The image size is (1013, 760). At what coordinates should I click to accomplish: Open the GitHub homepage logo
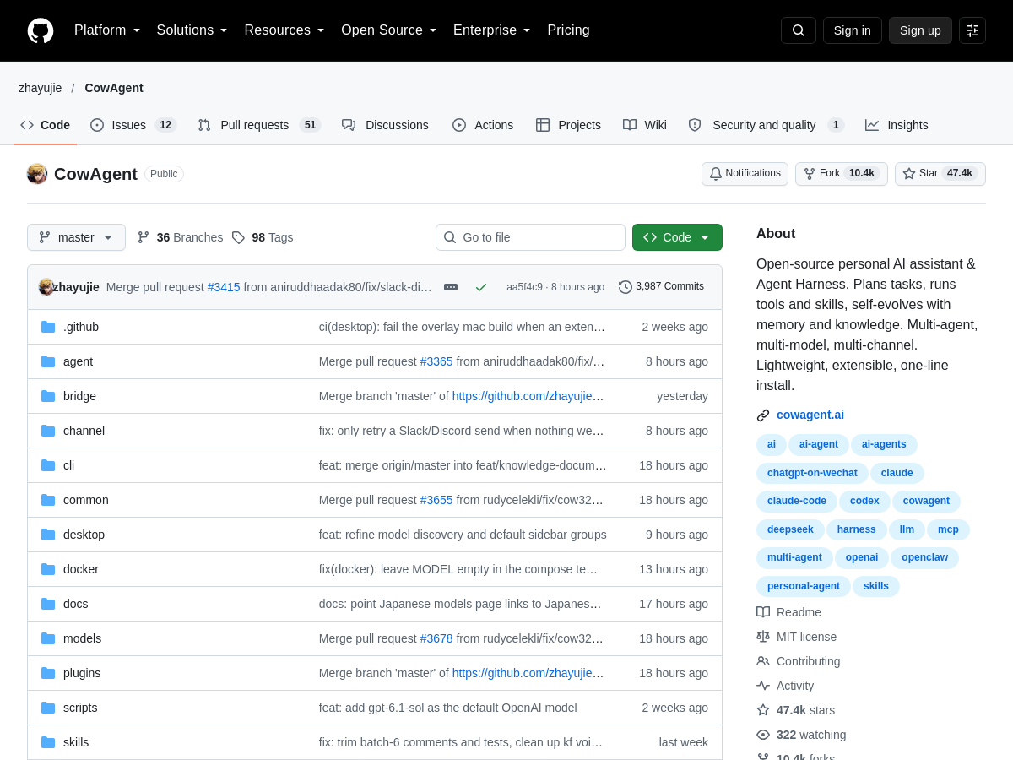(x=41, y=30)
